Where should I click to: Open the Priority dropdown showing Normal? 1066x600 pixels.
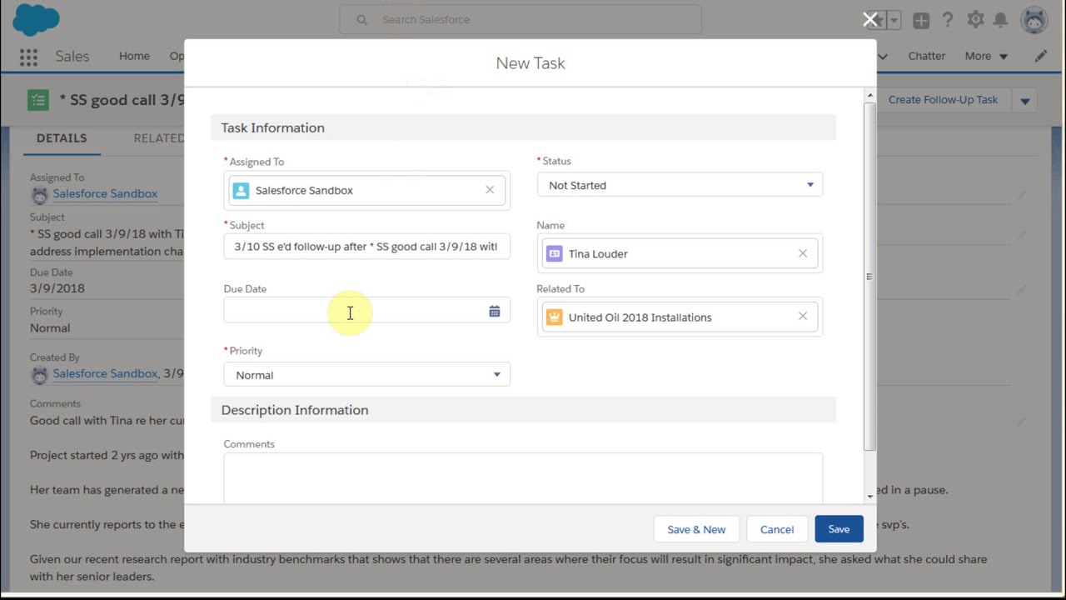point(366,375)
